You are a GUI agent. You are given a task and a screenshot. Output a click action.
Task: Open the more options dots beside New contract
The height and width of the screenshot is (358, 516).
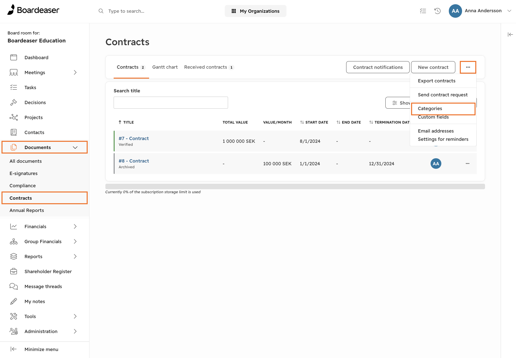[x=468, y=67]
